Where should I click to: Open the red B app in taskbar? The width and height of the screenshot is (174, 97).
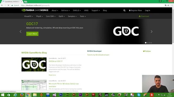152,95
